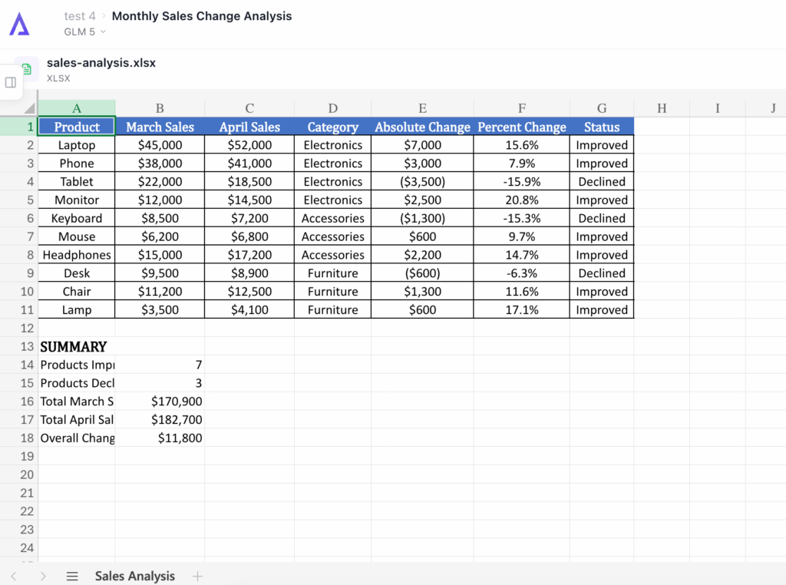Click the April Sales header cell
This screenshot has width=786, height=585.
point(249,127)
